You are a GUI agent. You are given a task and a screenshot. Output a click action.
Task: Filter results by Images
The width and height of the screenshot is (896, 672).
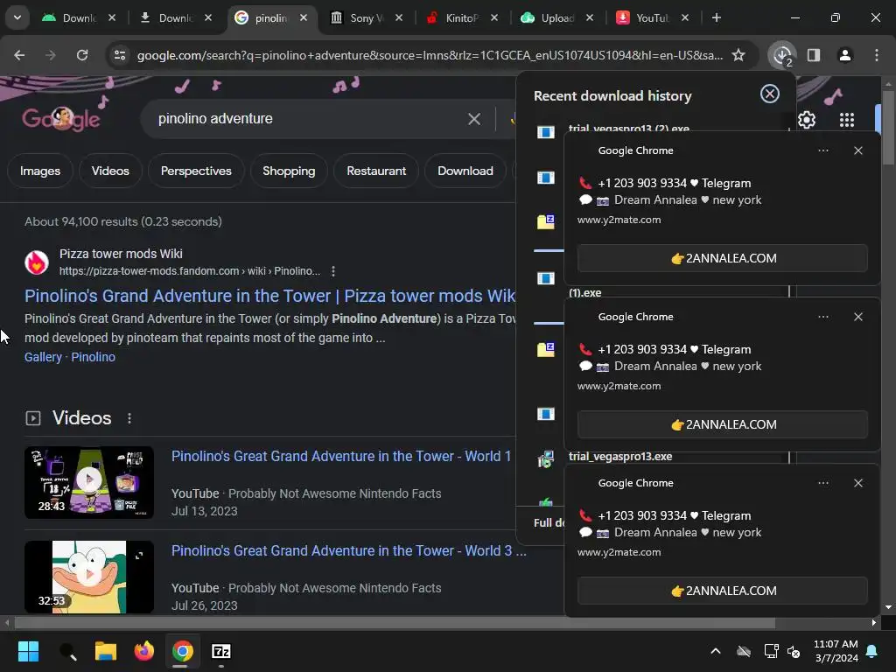point(40,171)
